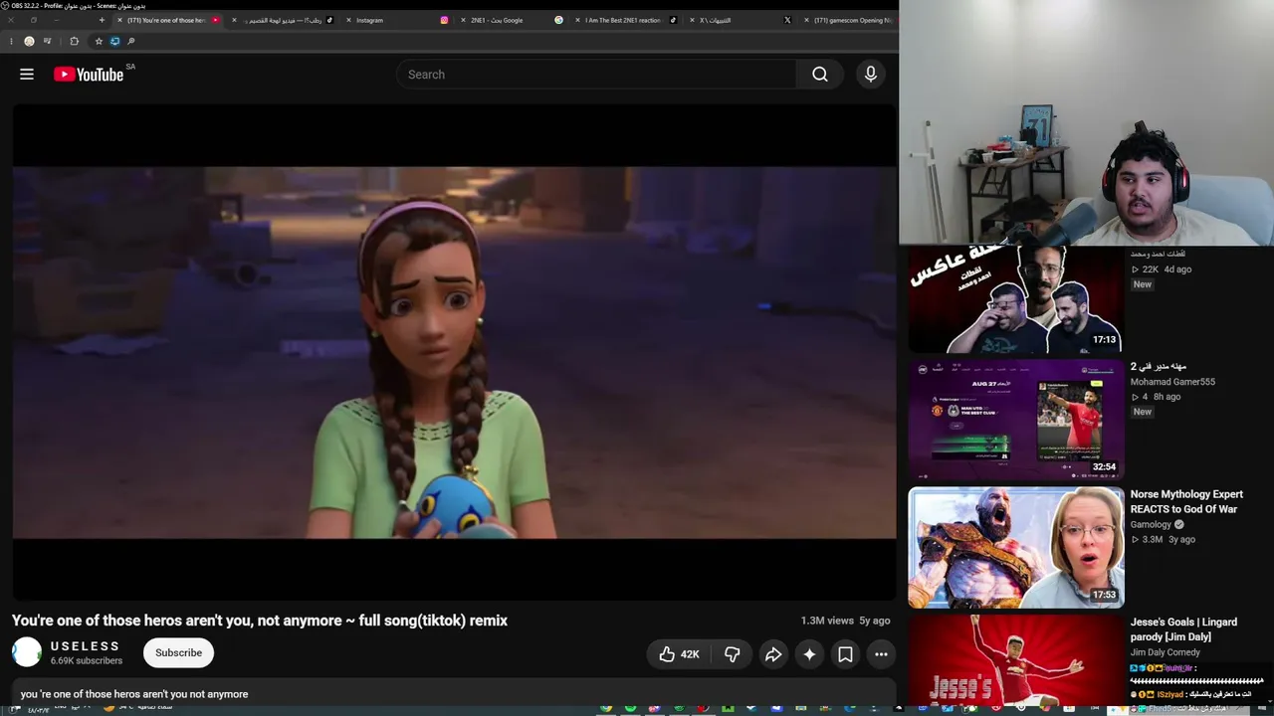1274x716 pixels.
Task: Click the '6.69K subscribers' text
Action: coord(87,661)
